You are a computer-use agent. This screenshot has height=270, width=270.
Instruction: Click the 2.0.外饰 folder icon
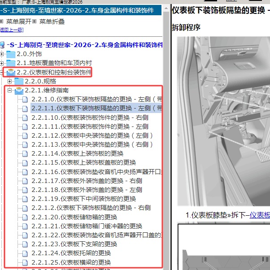11,54
